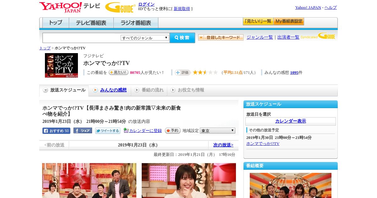Open the ラジオ番組表 tab
Viewport: 377px width, 198px height.
(136, 23)
